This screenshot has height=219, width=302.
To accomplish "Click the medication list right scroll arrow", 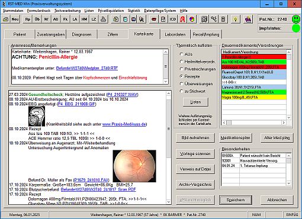I will 284,123.
